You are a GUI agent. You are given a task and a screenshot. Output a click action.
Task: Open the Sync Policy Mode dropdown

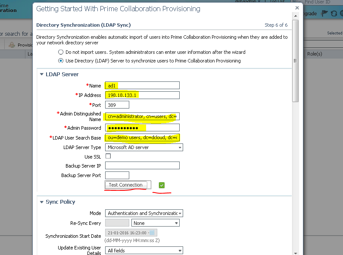tap(144, 213)
